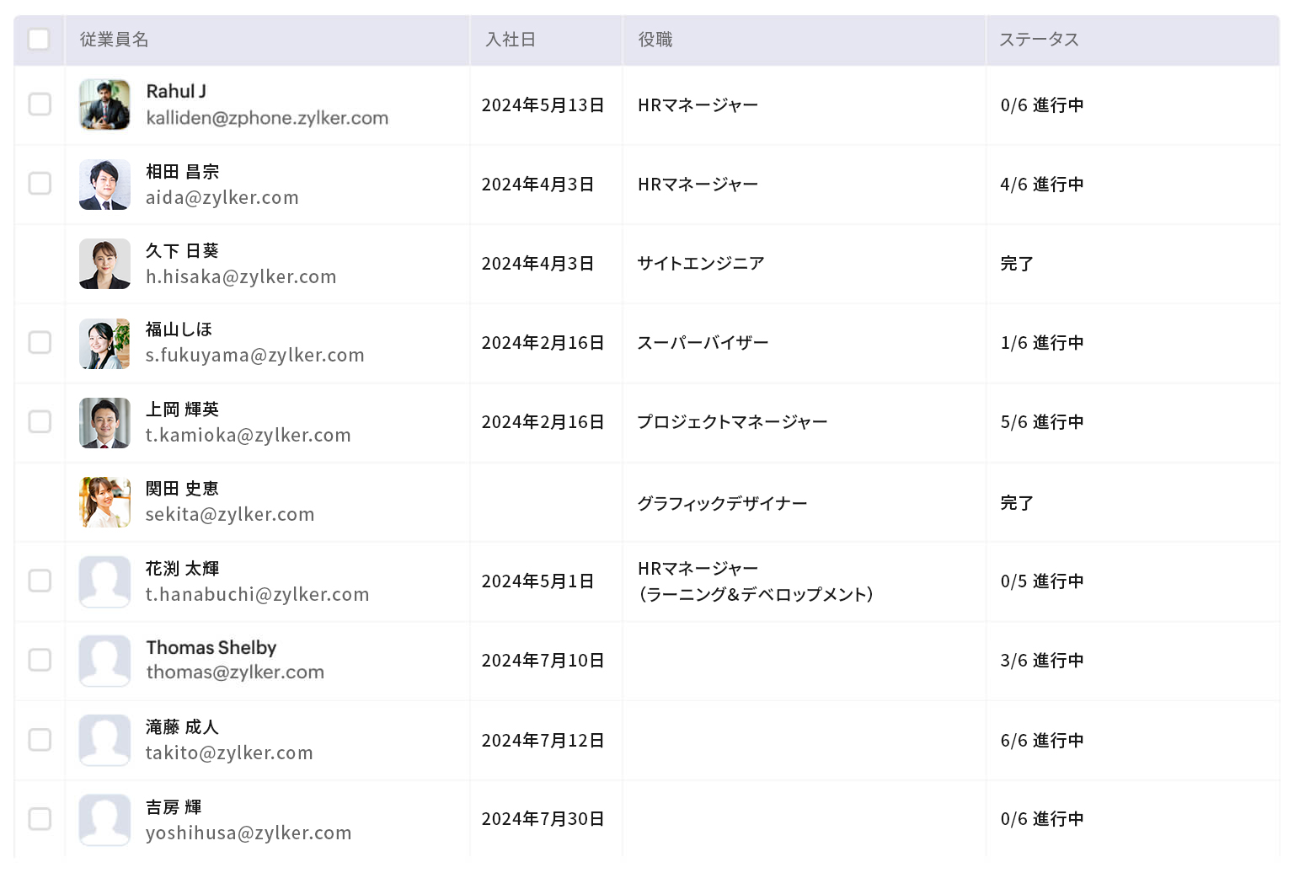
Task: Tick the checkbox for 吉房 輝
Action: click(x=40, y=818)
